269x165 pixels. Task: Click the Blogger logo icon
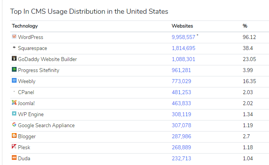(x=14, y=135)
